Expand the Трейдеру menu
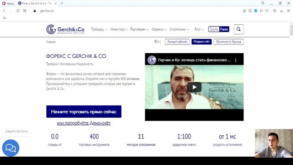293x165 pixels. [99, 29]
